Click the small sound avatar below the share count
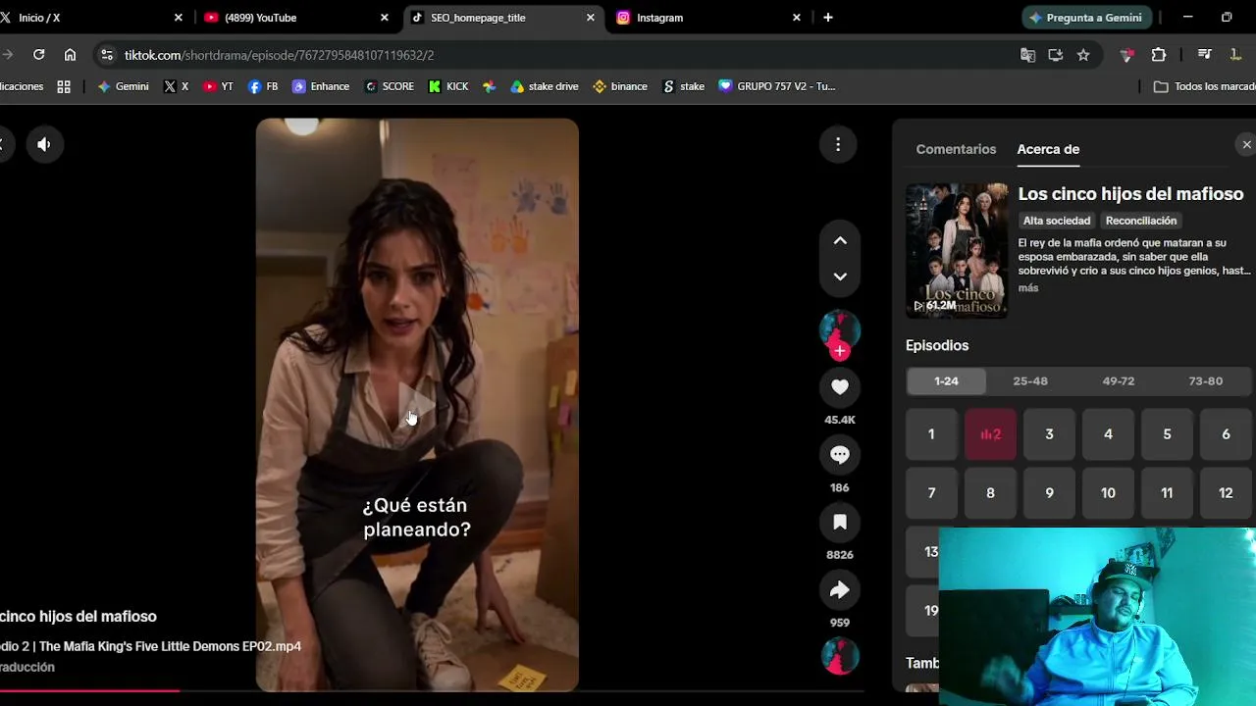1256x706 pixels. (840, 656)
